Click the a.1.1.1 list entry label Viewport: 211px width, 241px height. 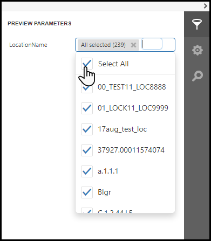tap(108, 171)
